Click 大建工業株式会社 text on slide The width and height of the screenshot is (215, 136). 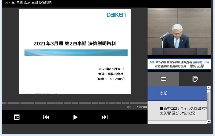111,74
